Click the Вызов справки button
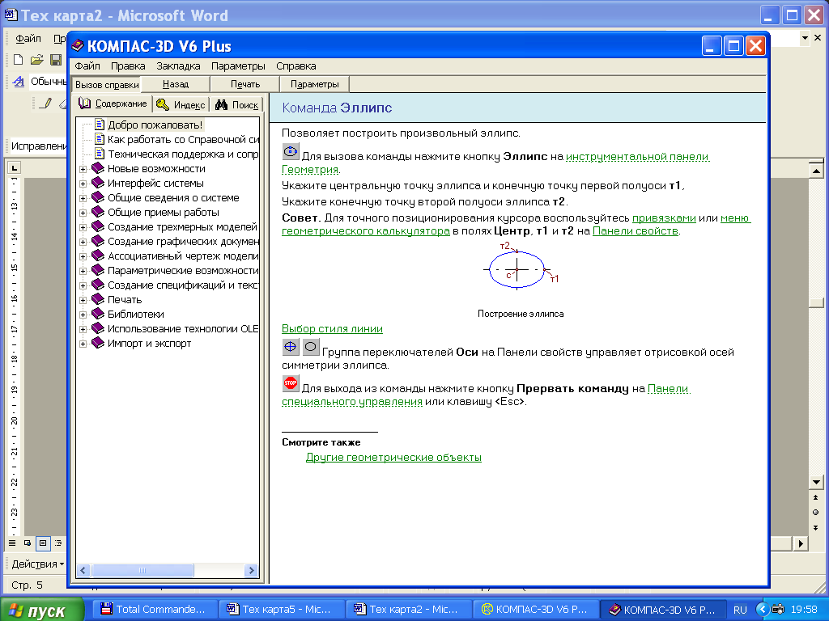 107,84
